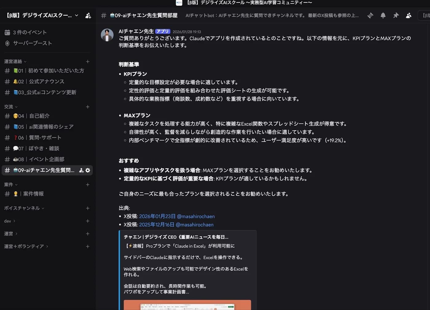430x310 pixels.
Task: Collapse the 交流 category
Action: (11, 107)
